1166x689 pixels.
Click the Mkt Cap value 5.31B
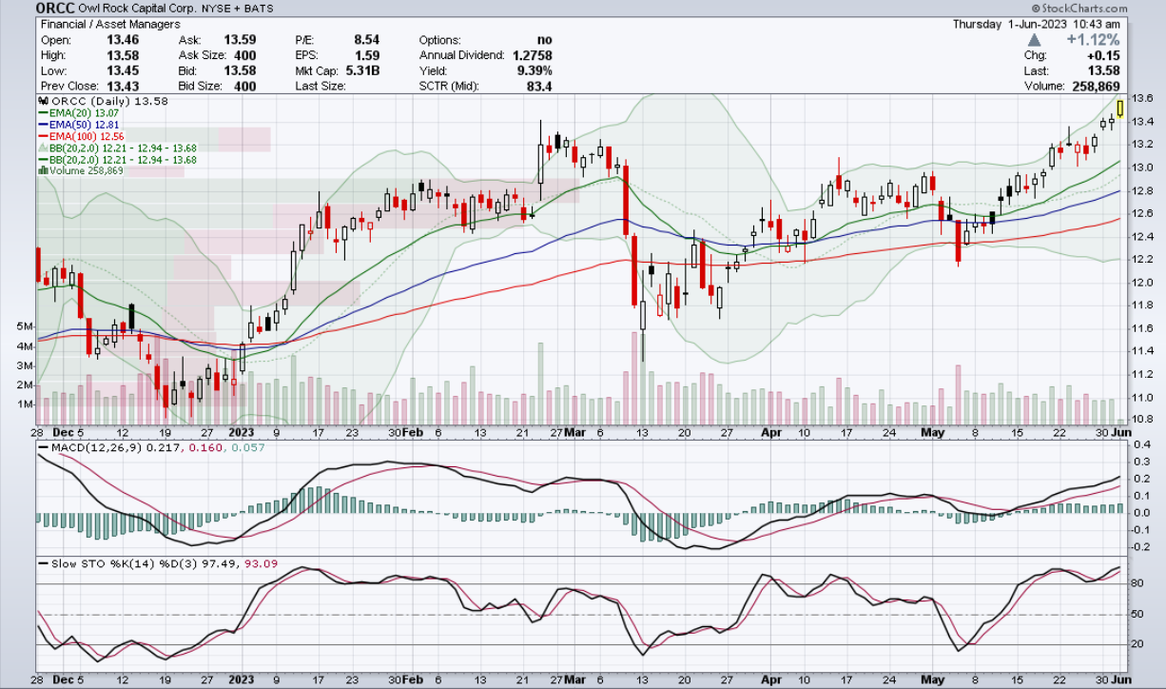(x=361, y=70)
